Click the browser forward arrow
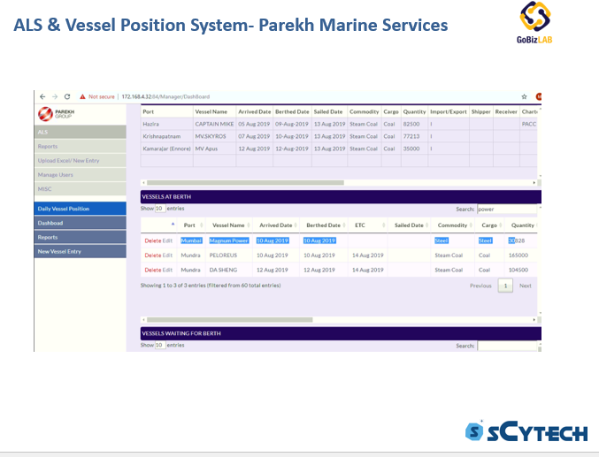599x457 pixels. pyautogui.click(x=54, y=96)
